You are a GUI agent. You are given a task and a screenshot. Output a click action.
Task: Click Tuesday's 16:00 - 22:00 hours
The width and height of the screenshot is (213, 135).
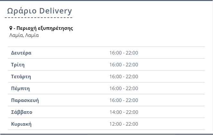[124, 65]
